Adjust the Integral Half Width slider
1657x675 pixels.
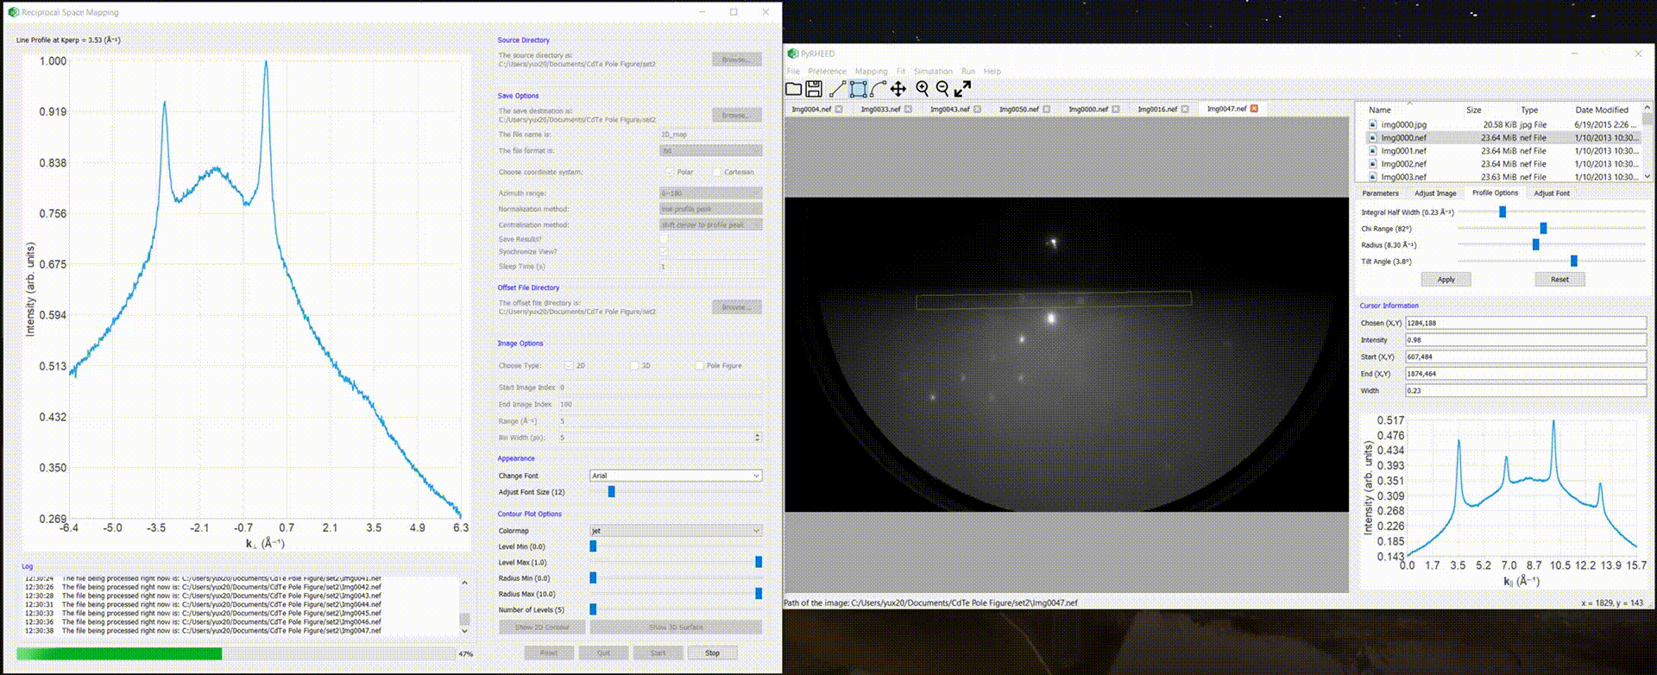coord(1552,211)
